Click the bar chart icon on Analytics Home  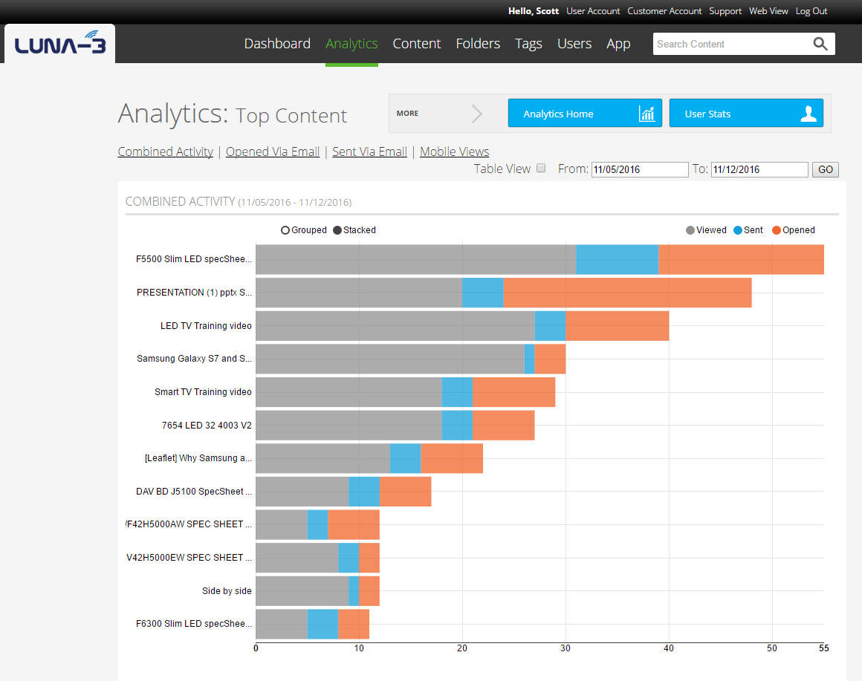[647, 113]
